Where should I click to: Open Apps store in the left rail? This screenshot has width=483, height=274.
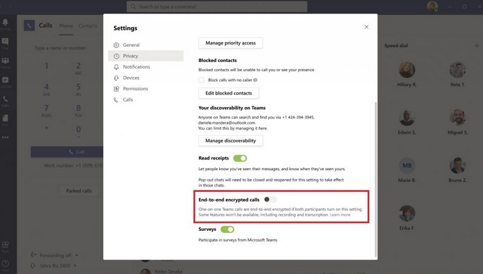coord(5,246)
